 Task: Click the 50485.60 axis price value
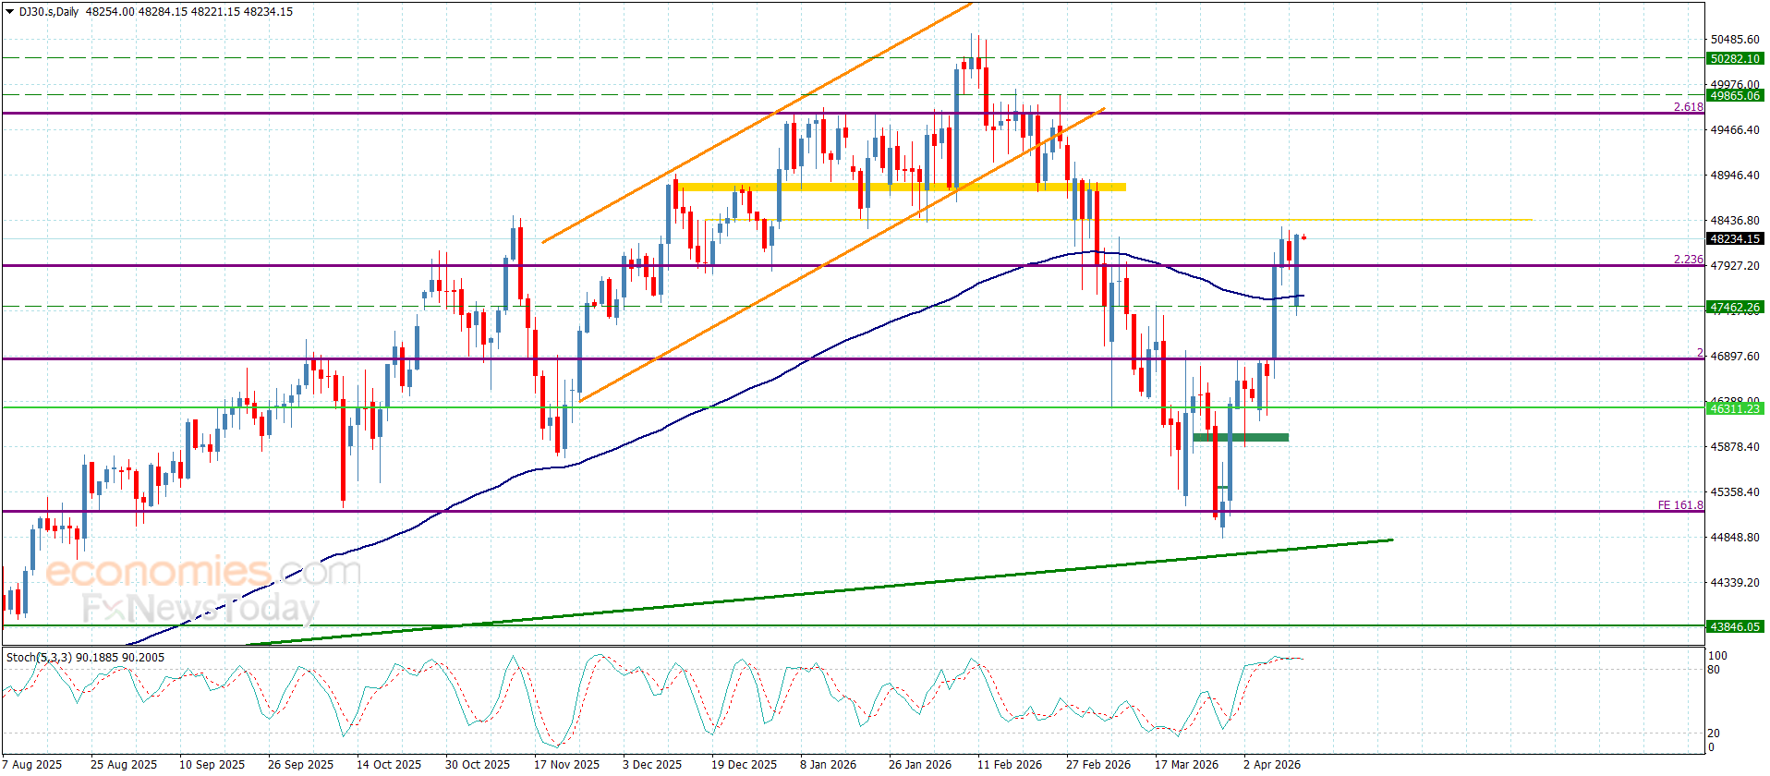(1735, 40)
